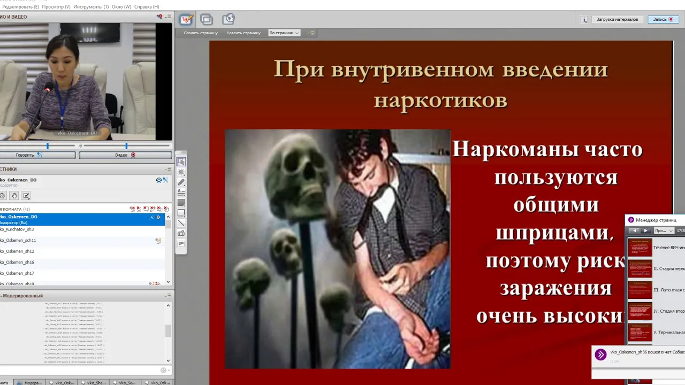Revoke web tour permission for all participants
The width and height of the screenshot is (685, 385).
[x=166, y=209]
